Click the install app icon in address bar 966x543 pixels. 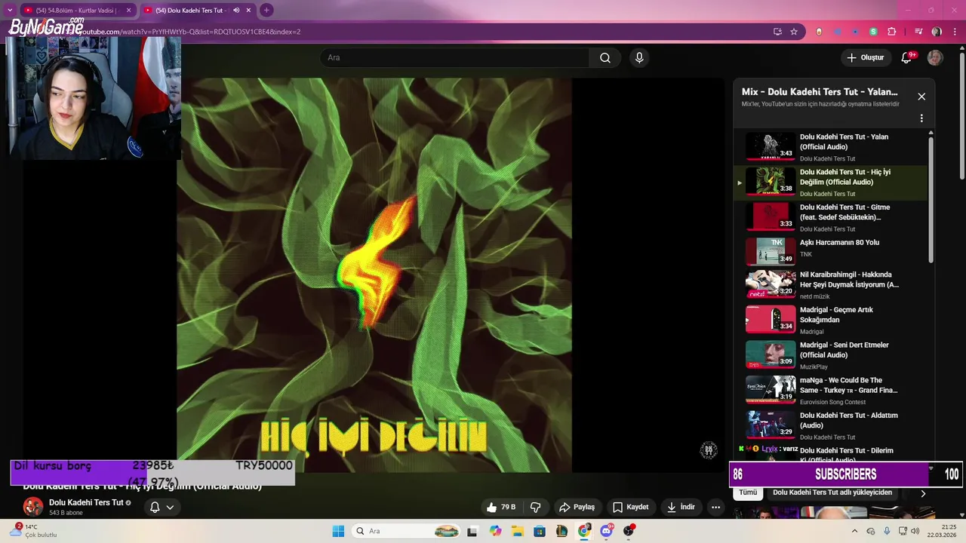pos(777,32)
